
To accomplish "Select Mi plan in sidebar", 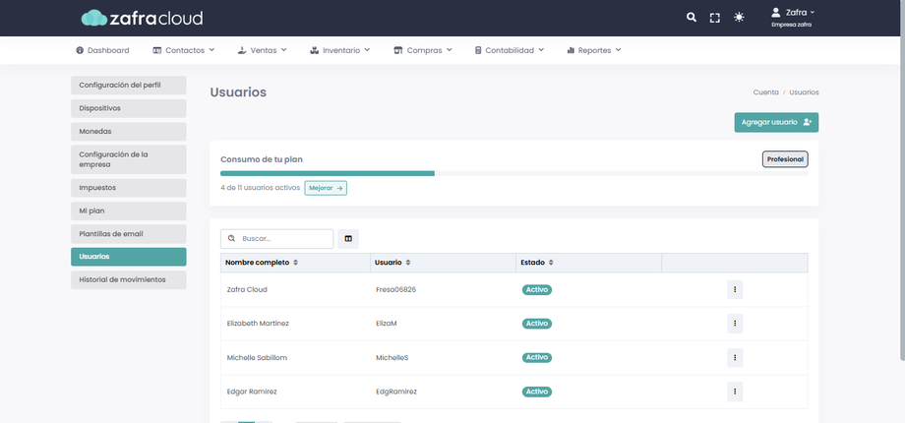I will pos(128,211).
